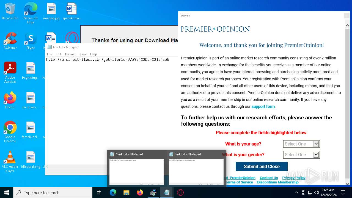Open the Privacy Policy link
Image resolution: width=352 pixels, height=198 pixels.
click(294, 178)
